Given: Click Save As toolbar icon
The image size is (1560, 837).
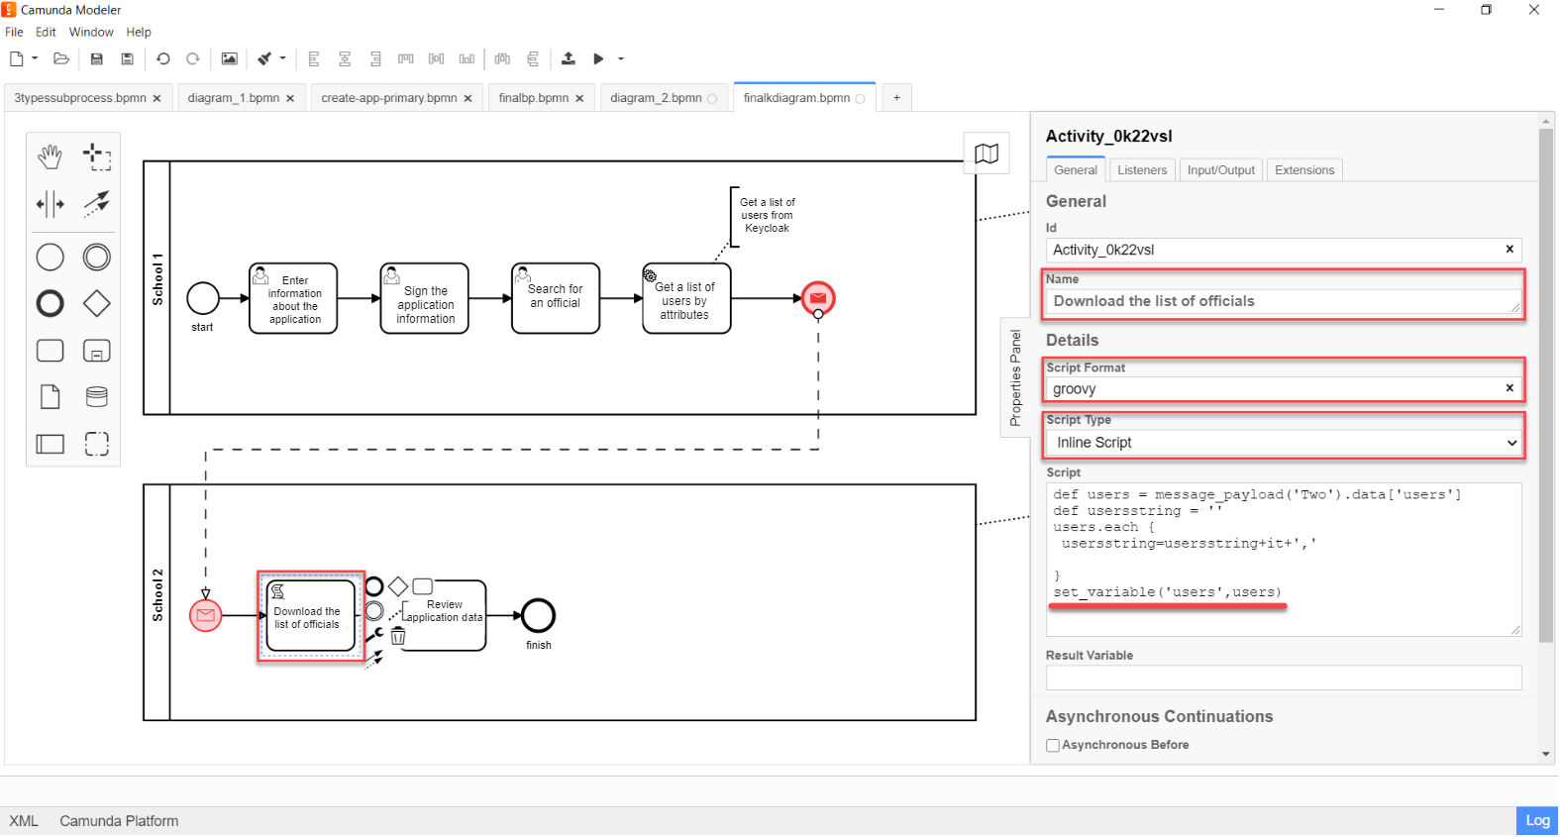Looking at the screenshot, I should 127,58.
